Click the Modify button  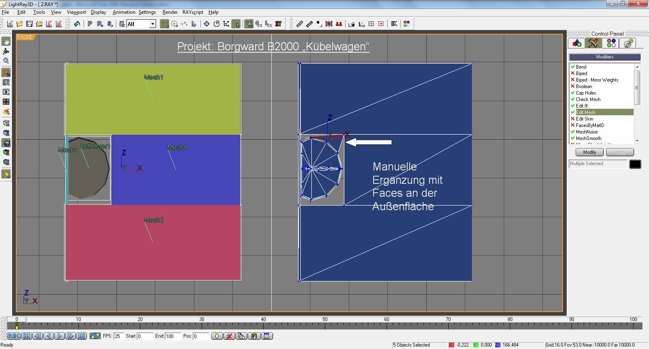point(589,152)
